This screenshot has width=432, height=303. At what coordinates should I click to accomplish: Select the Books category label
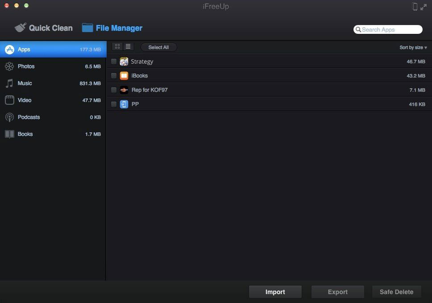(x=25, y=134)
